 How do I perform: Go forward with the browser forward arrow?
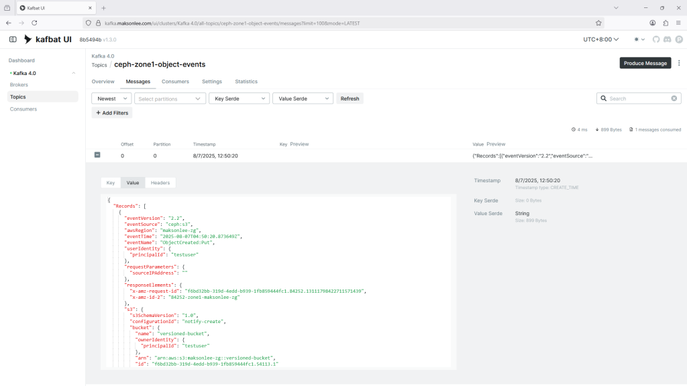[21, 23]
